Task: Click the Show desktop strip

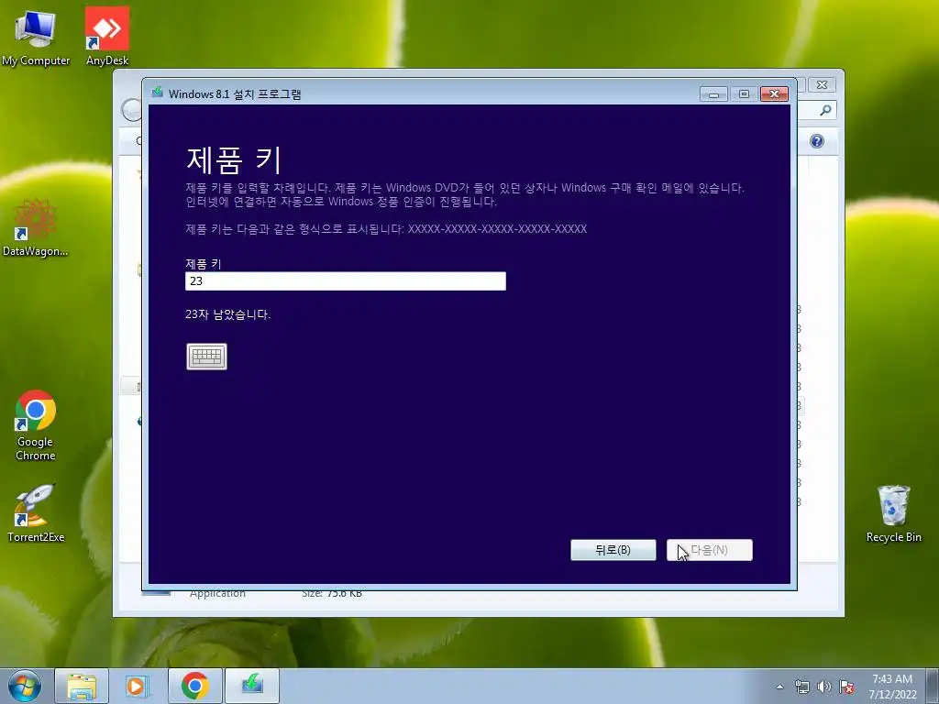Action: click(933, 687)
